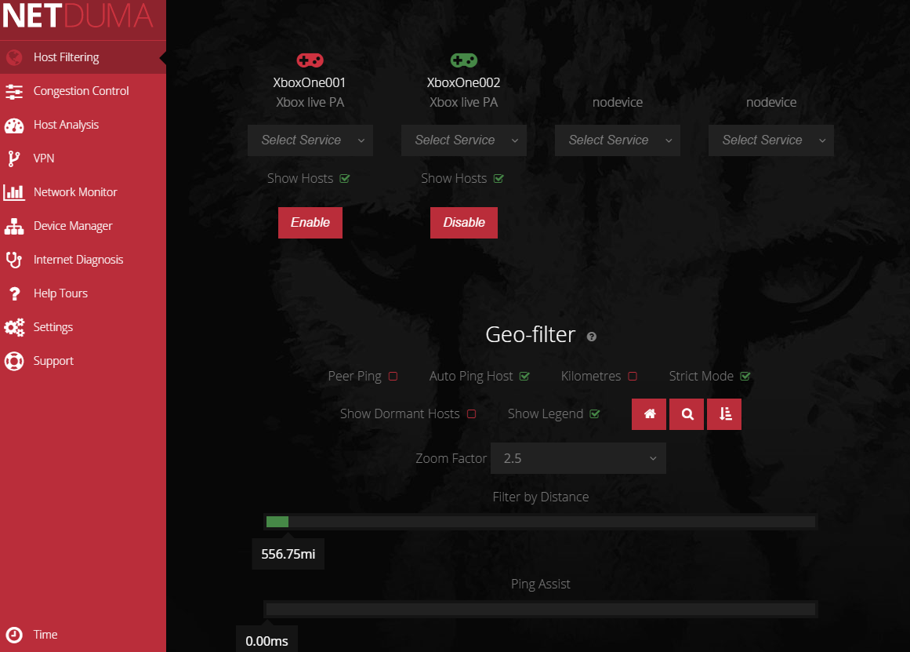910x652 pixels.
Task: Click the home location button
Action: point(649,413)
